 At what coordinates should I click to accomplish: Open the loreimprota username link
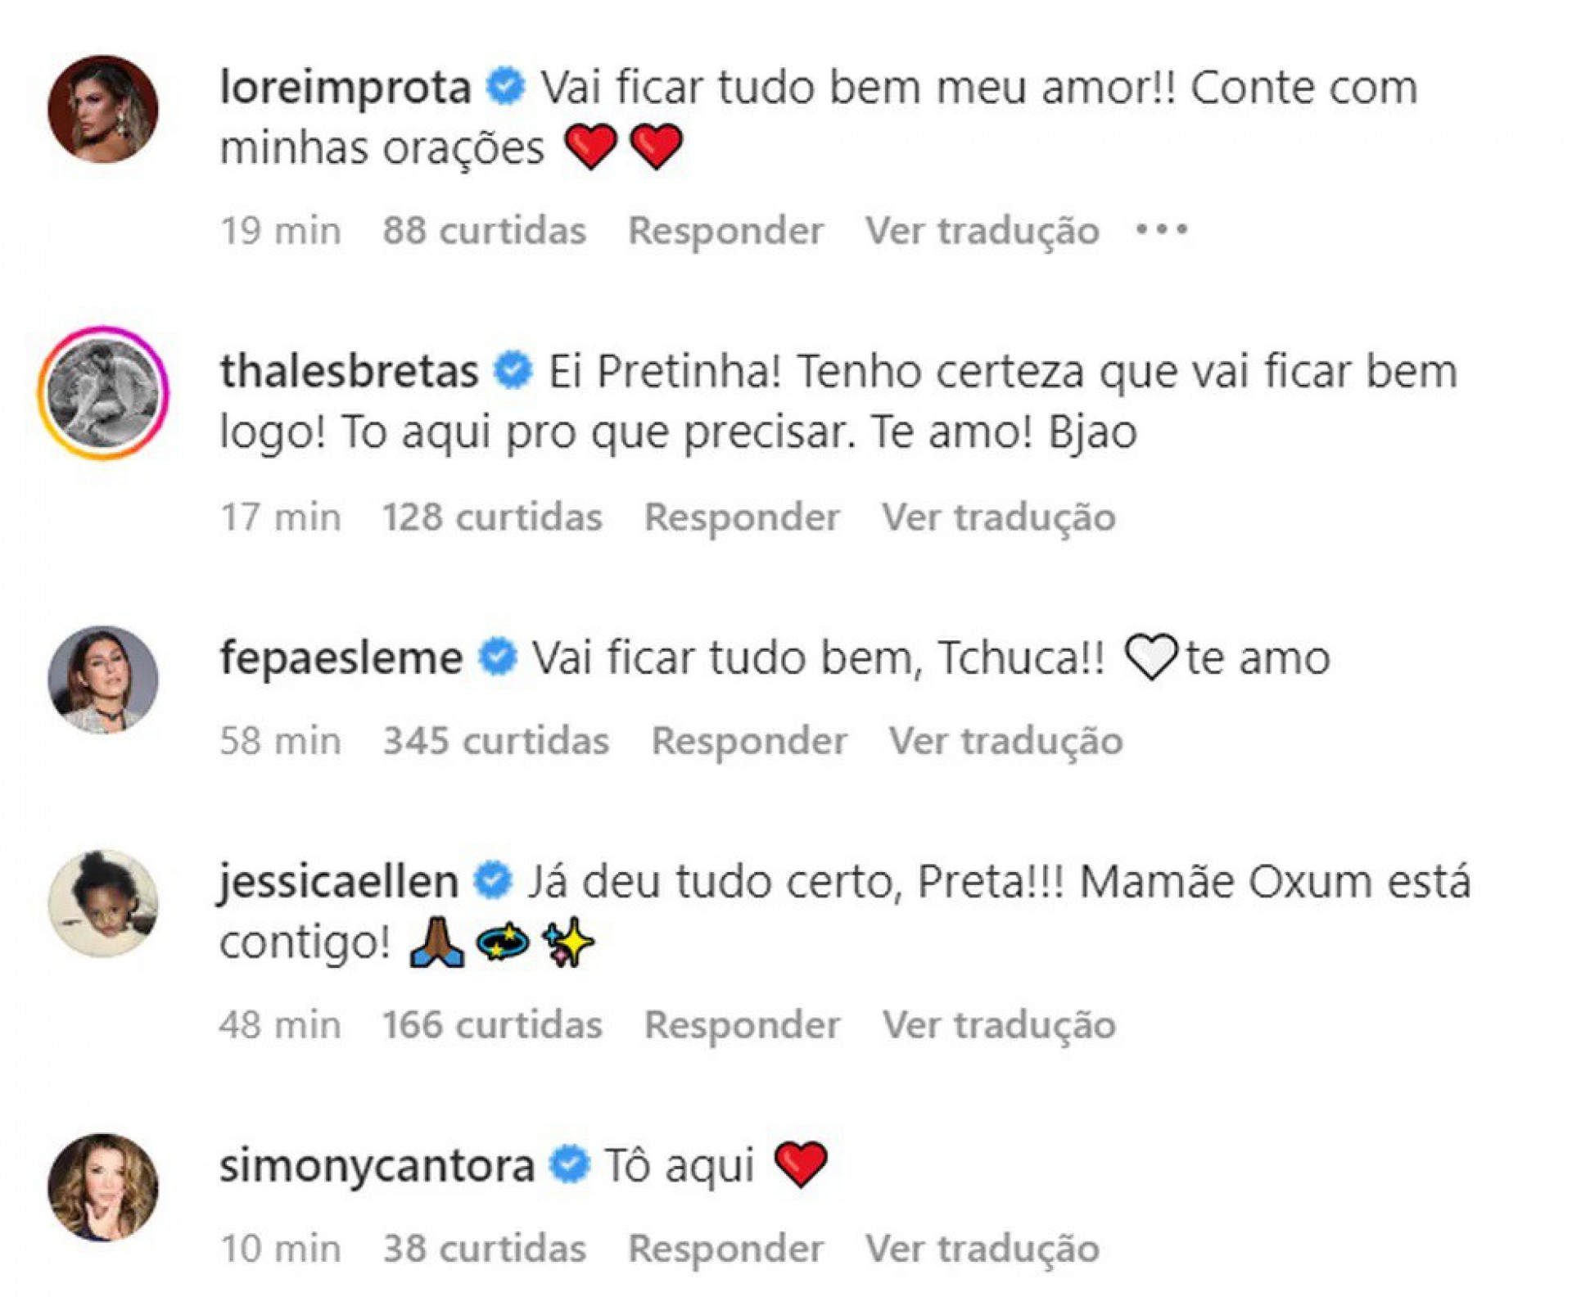click(346, 87)
